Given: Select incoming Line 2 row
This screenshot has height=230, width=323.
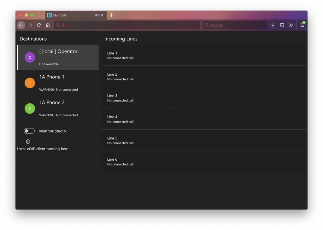Looking at the screenshot, I should (x=204, y=77).
